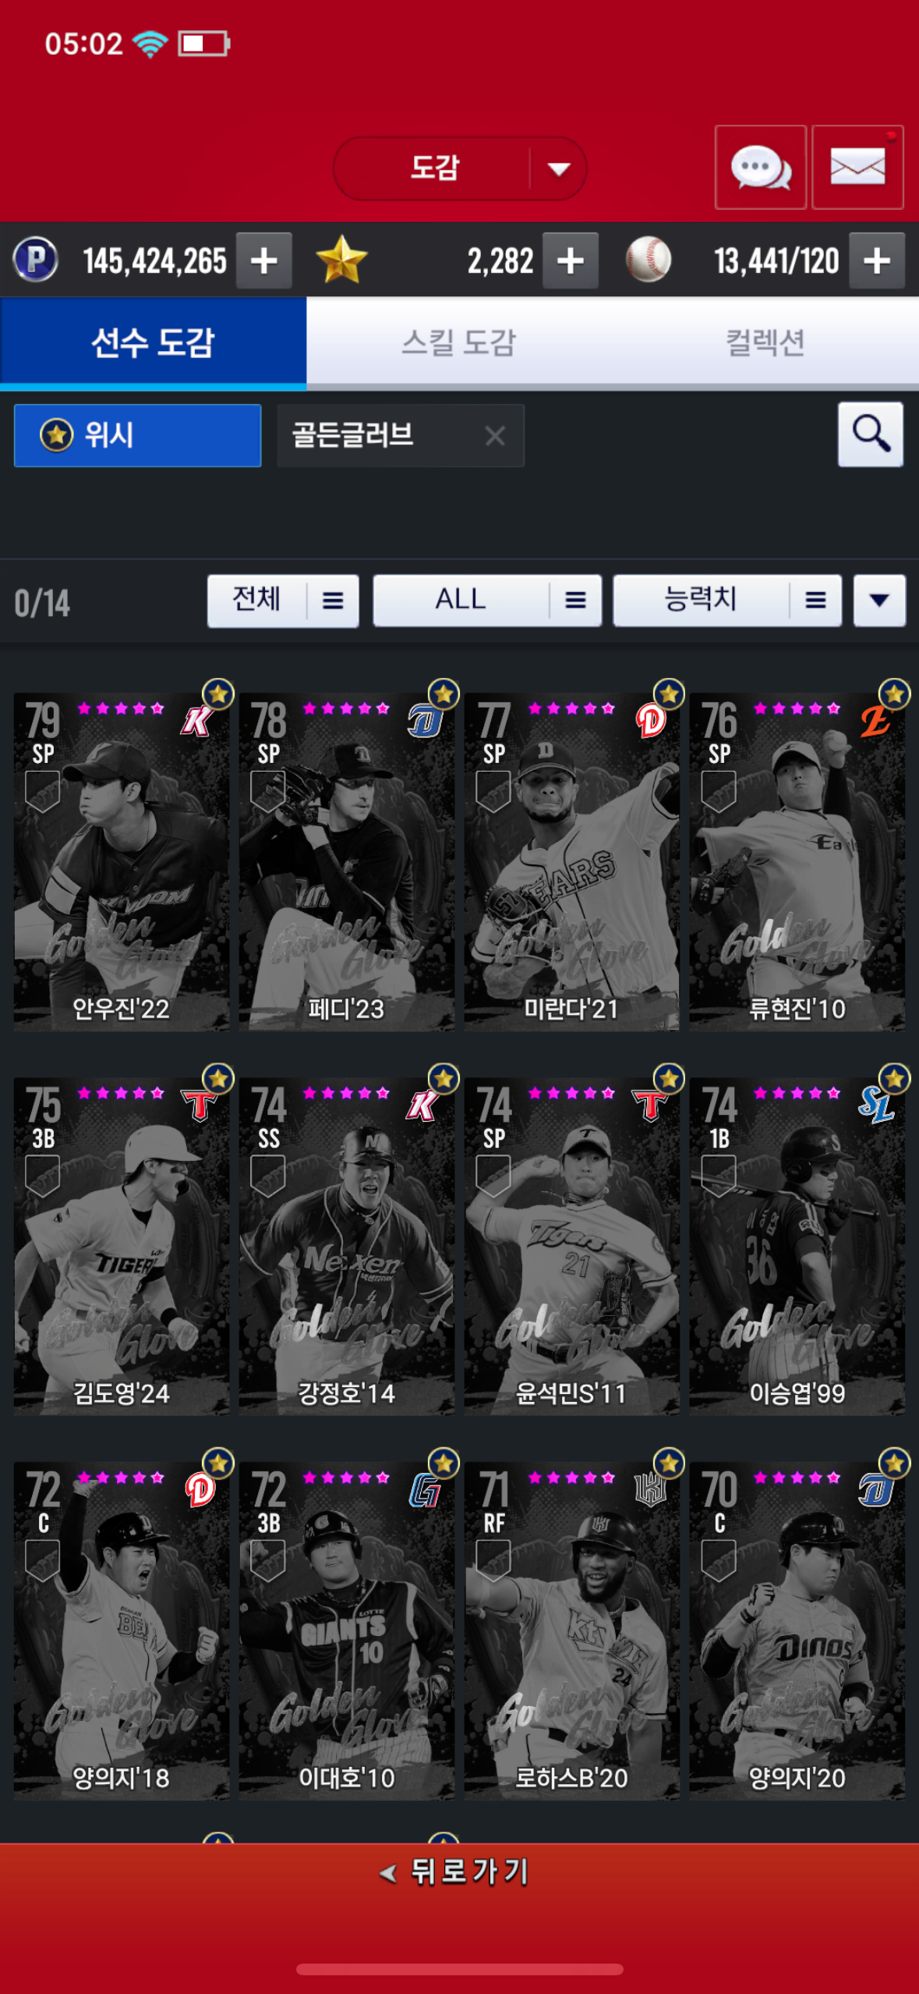Toggle the 위시 wishlist filter
Screen dimensions: 919x1994
(x=137, y=435)
